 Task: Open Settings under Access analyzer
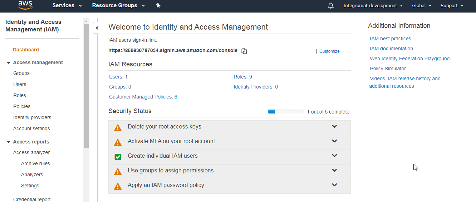pyautogui.click(x=30, y=186)
